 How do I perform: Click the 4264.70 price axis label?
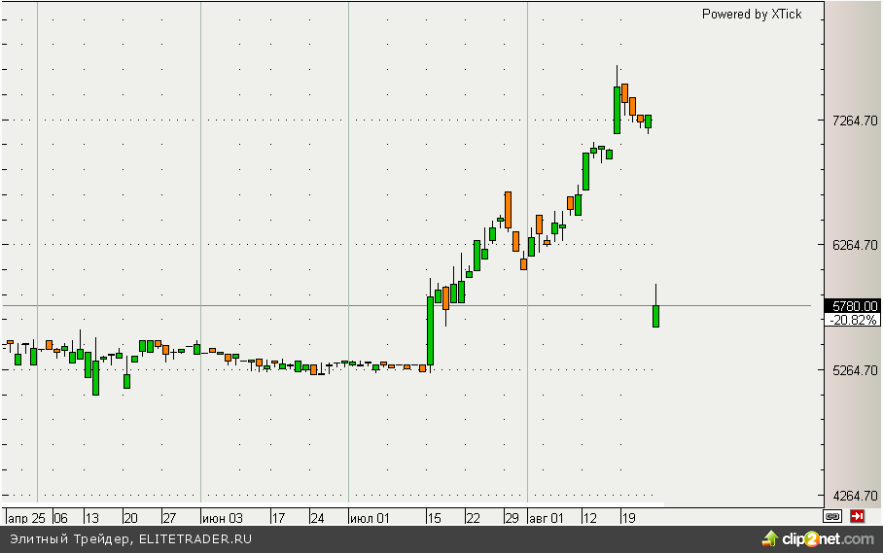pos(855,495)
